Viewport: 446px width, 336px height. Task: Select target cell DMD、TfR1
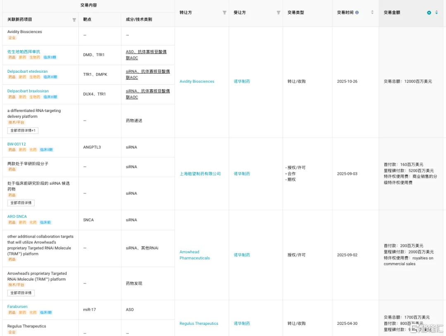click(x=94, y=55)
